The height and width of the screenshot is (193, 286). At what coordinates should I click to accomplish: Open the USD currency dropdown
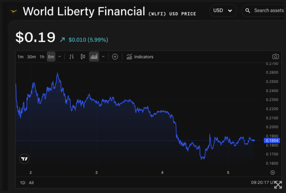point(223,11)
